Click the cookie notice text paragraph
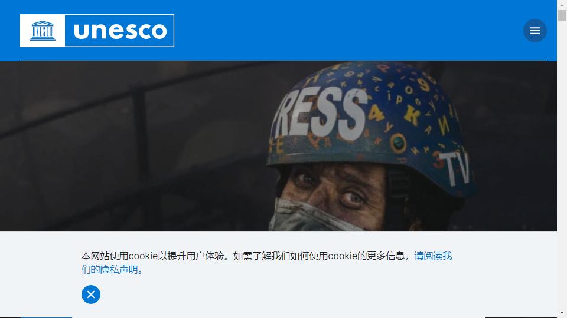The image size is (567, 318). [266, 263]
